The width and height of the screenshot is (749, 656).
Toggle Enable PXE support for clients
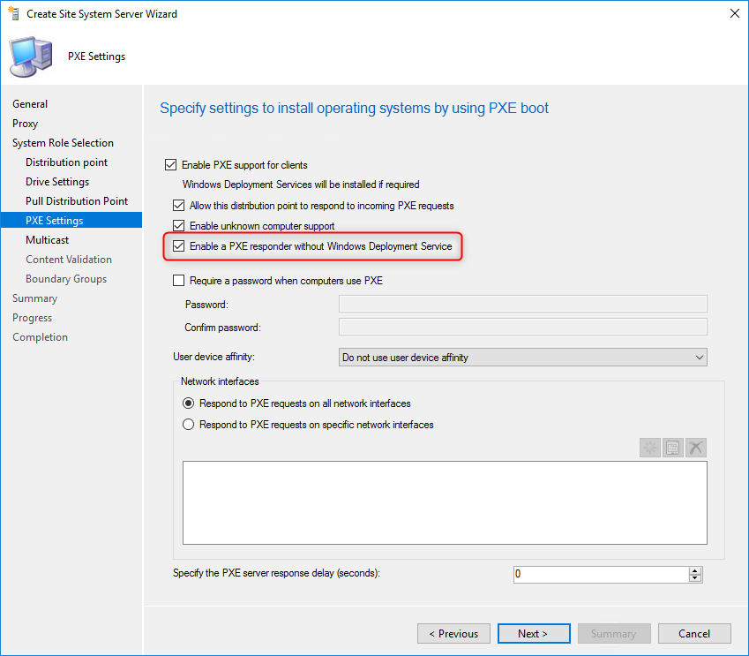(x=170, y=165)
